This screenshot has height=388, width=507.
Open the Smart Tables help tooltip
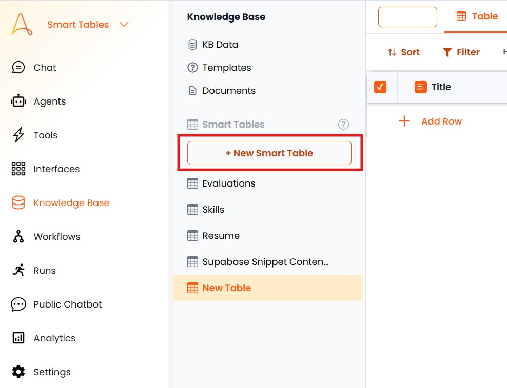344,124
